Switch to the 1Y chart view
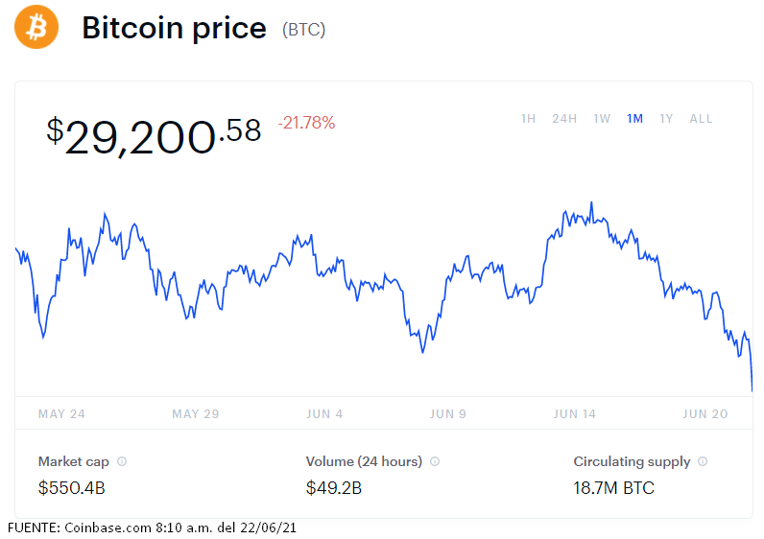The image size is (764, 539). coord(666,119)
